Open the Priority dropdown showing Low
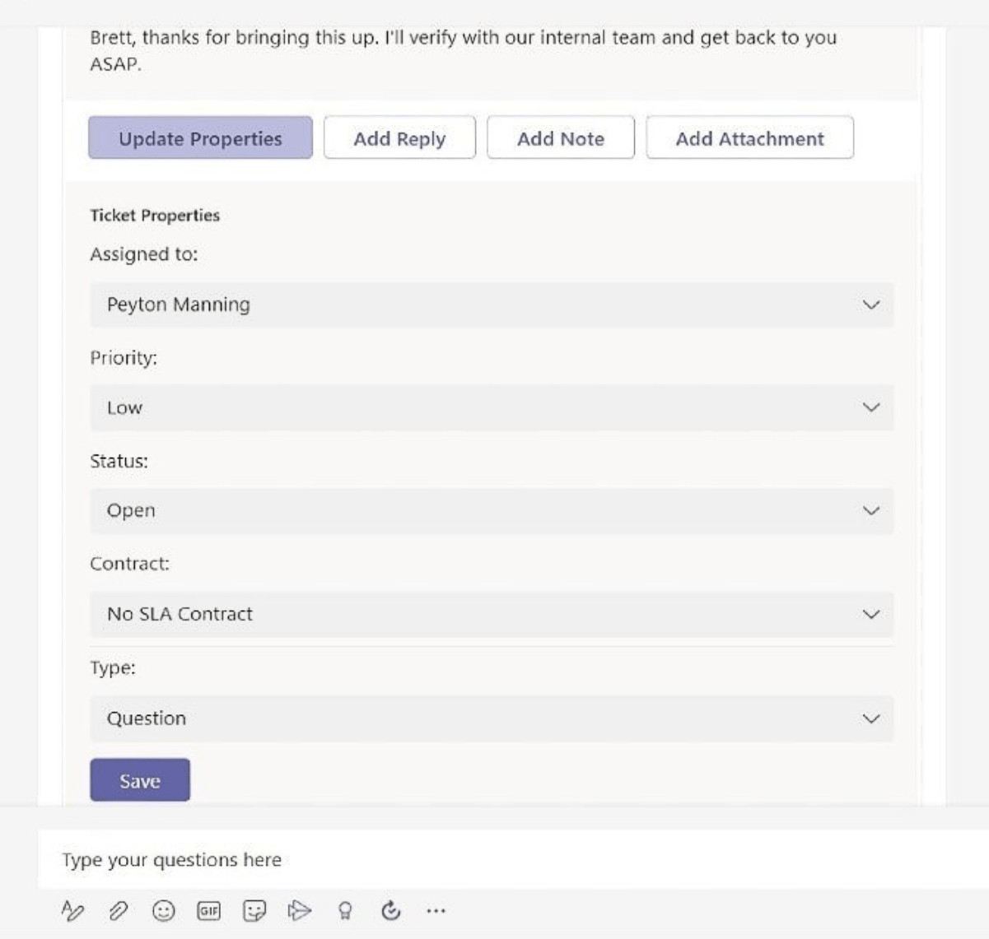Screen dimensions: 989x939 click(492, 407)
